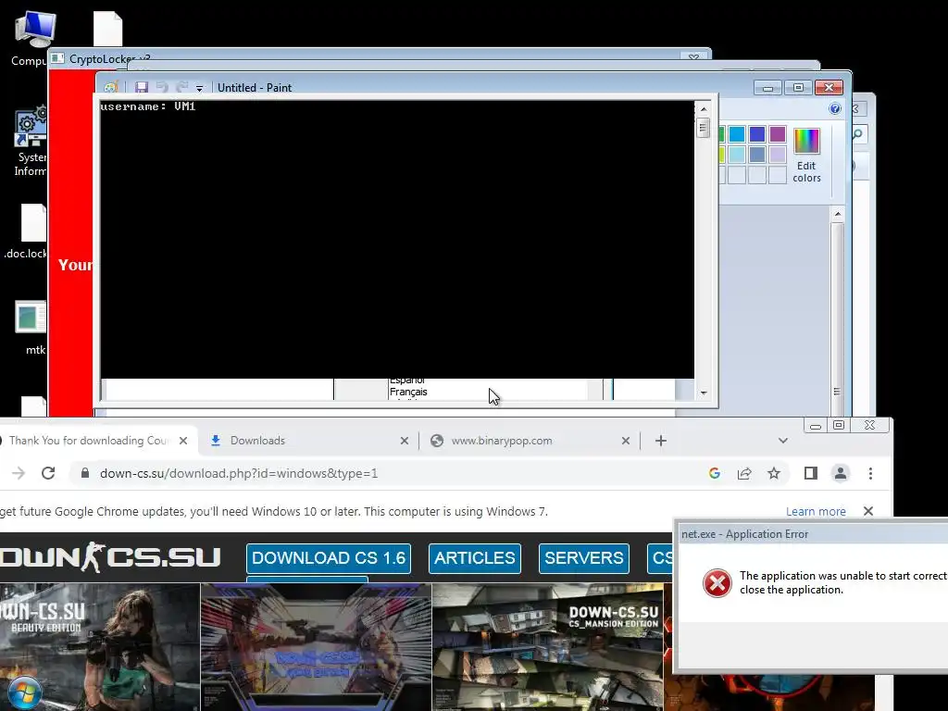Open Chrome's three-dot menu
Viewport: 948px width, 711px height.
870,473
